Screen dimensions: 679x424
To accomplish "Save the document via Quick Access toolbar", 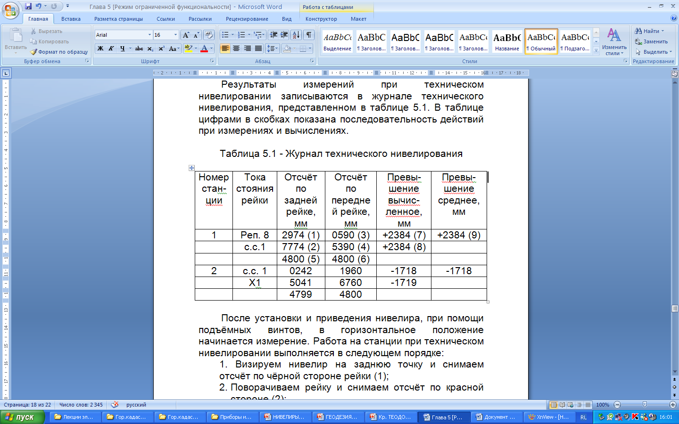I will point(28,6).
